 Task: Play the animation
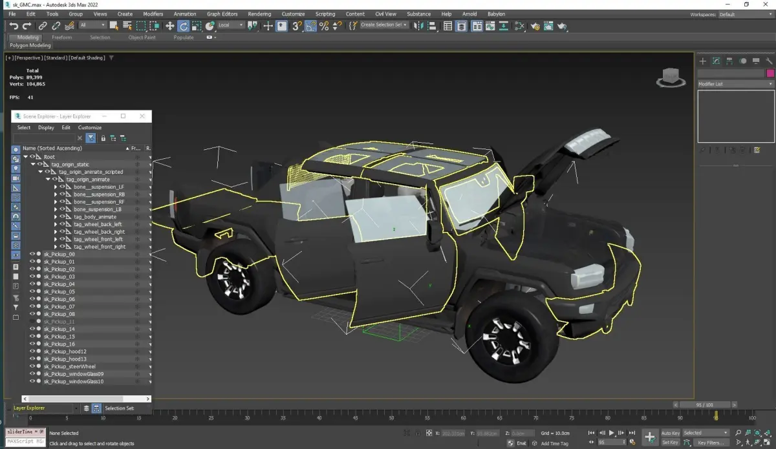click(x=612, y=433)
